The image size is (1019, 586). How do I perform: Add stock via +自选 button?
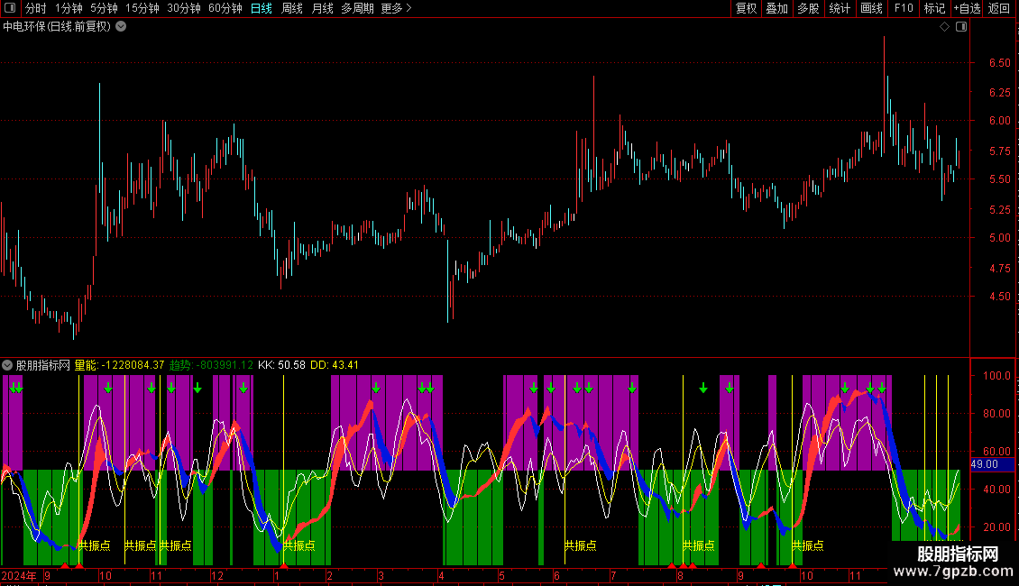click(x=967, y=8)
